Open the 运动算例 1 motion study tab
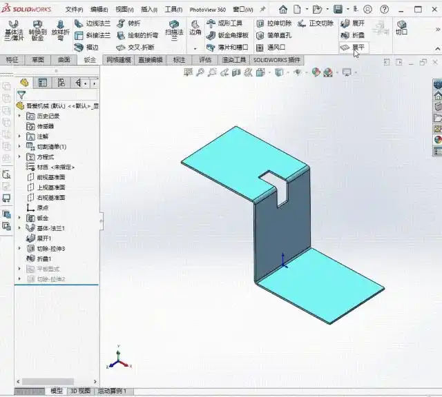Viewport: 442px width, 397px height. 112,391
